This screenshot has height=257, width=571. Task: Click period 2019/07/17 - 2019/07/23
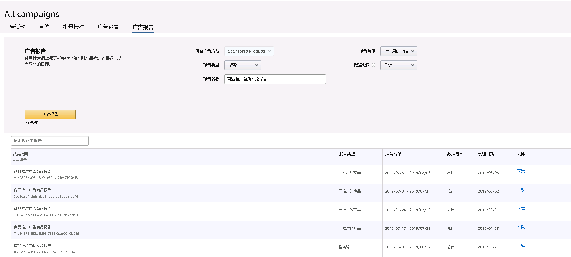(x=408, y=229)
